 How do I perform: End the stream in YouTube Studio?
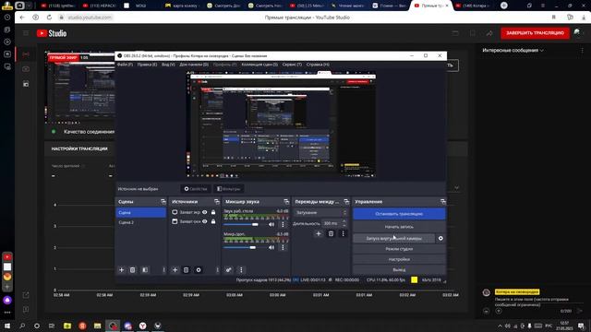[x=535, y=33]
